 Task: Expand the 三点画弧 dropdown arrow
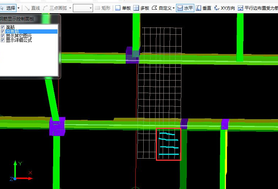coord(70,8)
